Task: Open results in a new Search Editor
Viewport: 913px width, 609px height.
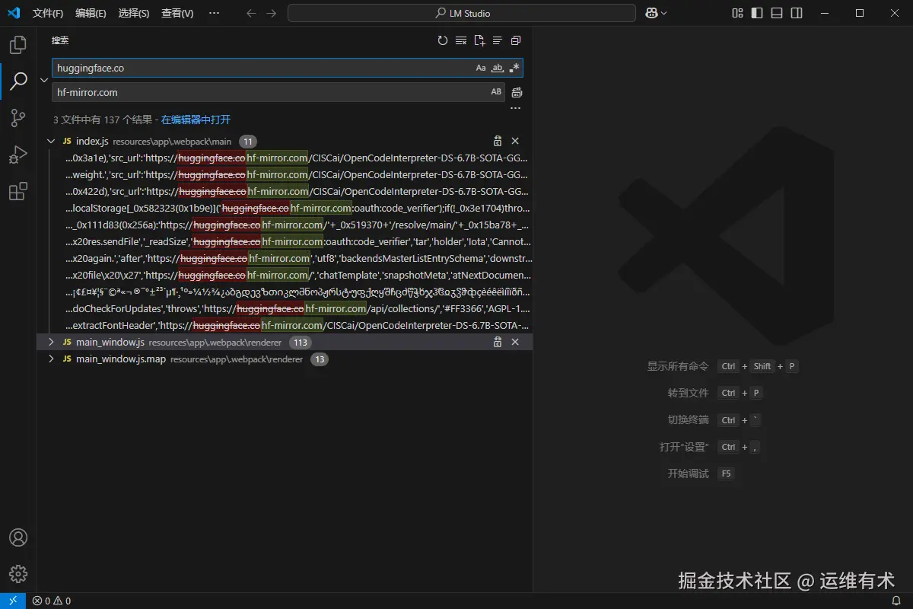Action: (x=479, y=40)
